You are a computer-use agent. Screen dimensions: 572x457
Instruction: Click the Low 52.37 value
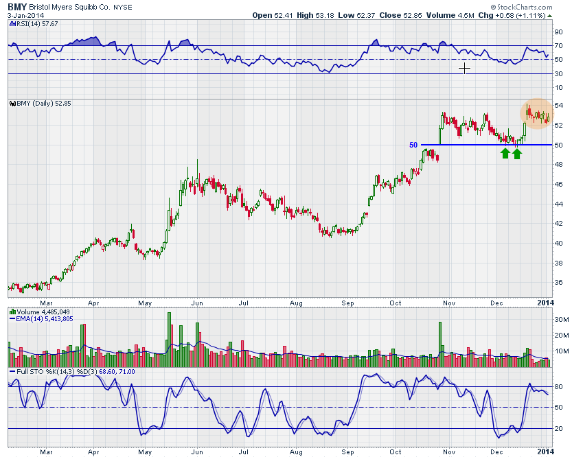(x=356, y=15)
